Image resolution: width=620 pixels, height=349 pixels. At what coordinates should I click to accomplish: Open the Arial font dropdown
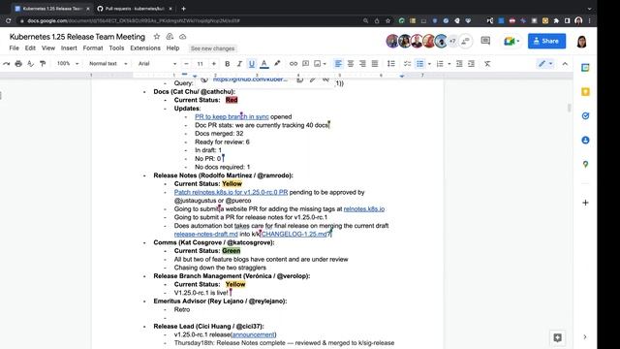(x=157, y=64)
